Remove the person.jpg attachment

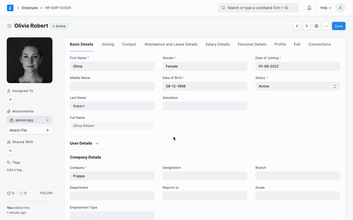[x=48, y=120]
